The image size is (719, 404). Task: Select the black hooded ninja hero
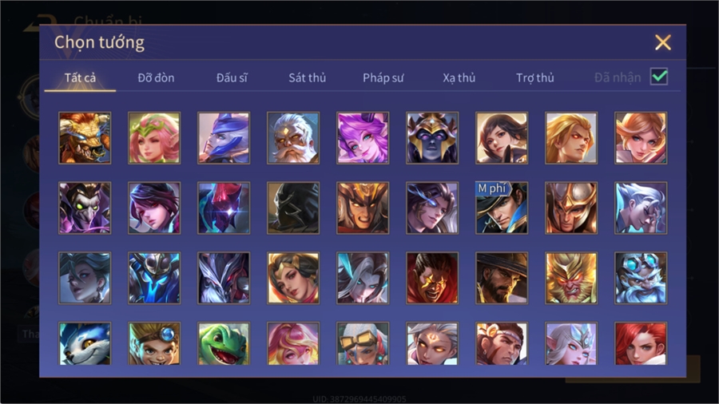coord(293,208)
